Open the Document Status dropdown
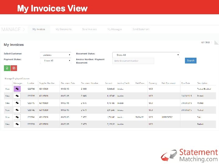This screenshot has width=219, height=164. pos(146,55)
